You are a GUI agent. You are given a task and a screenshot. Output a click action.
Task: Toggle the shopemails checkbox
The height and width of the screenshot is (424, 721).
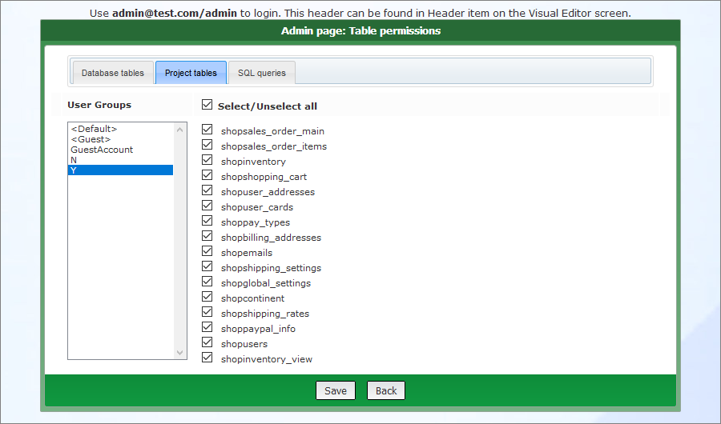coord(207,251)
